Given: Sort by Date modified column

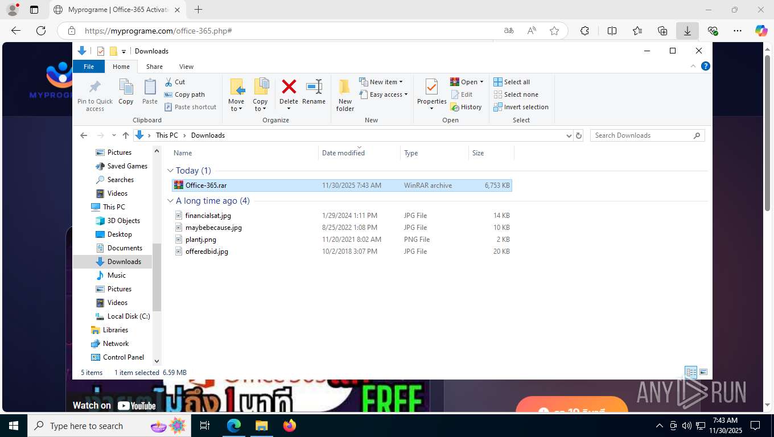Looking at the screenshot, I should click(359, 153).
